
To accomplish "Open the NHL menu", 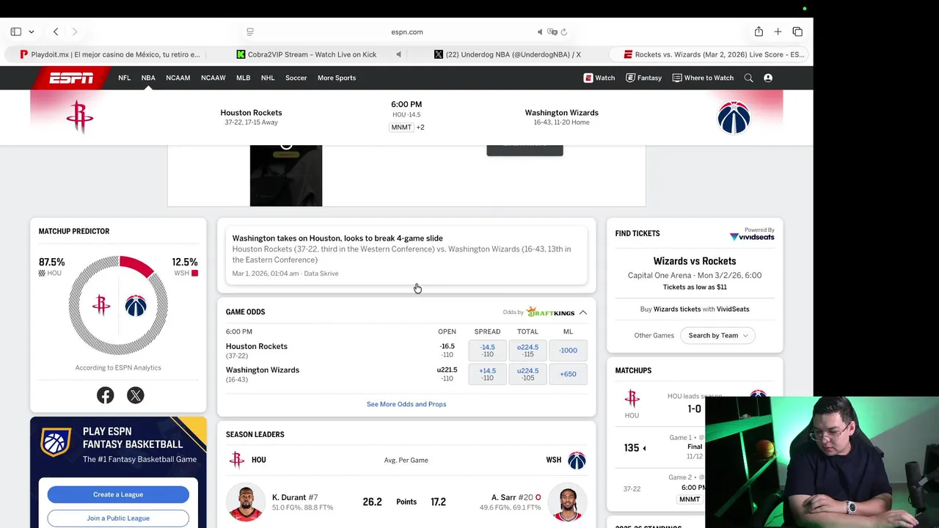I will [x=268, y=78].
